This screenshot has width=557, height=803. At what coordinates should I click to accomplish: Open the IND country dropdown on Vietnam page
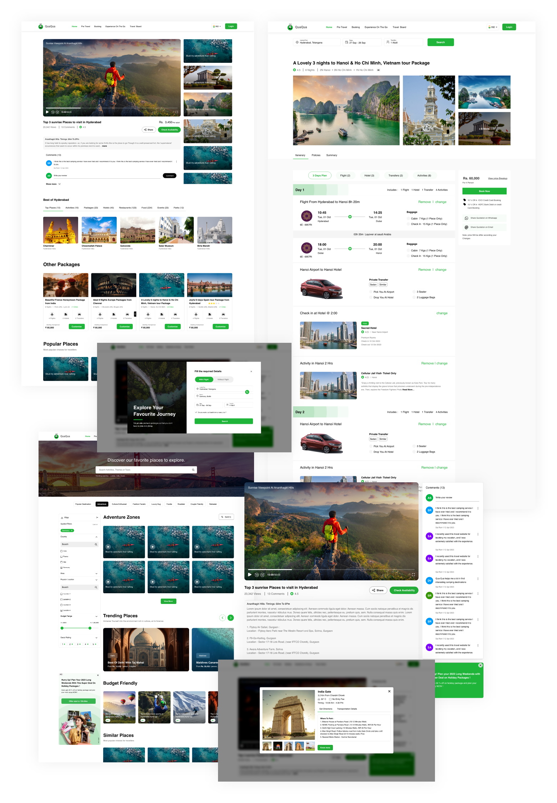492,27
